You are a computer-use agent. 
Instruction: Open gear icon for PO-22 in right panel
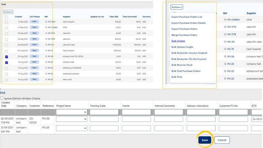pyautogui.click(x=225, y=78)
